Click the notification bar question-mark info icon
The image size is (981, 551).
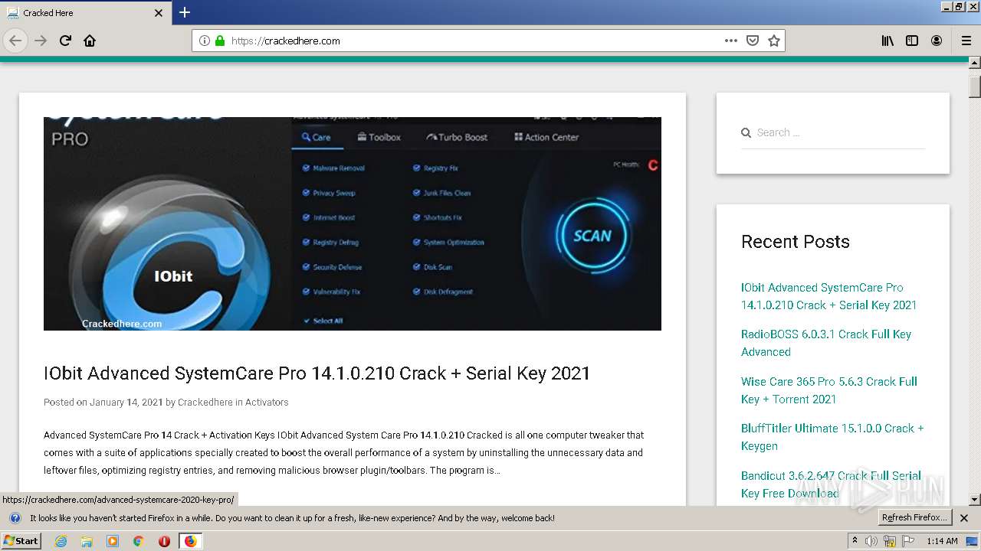tap(15, 518)
